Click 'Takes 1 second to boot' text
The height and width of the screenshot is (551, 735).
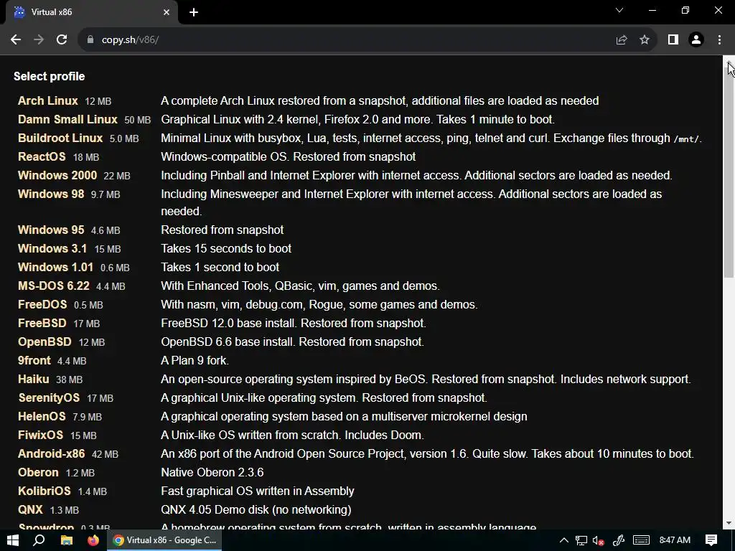pos(220,267)
